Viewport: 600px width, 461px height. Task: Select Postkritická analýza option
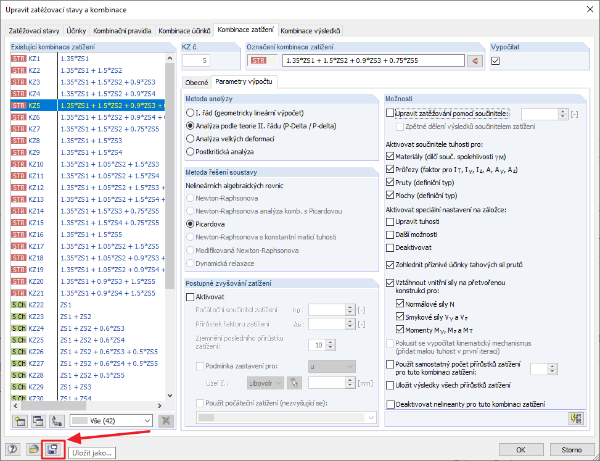coord(190,152)
